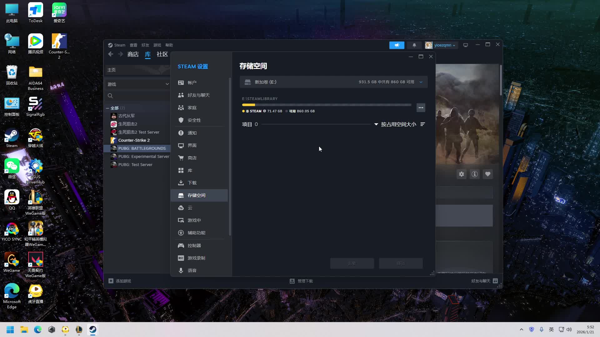Image resolution: width=600 pixels, height=337 pixels.
Task: Expand the 新加卷 (E:) drive dropdown
Action: pyautogui.click(x=421, y=82)
